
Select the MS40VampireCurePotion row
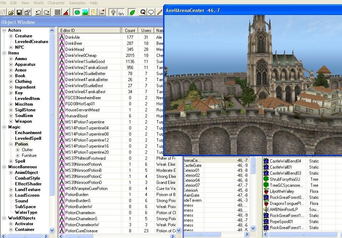coord(117,189)
